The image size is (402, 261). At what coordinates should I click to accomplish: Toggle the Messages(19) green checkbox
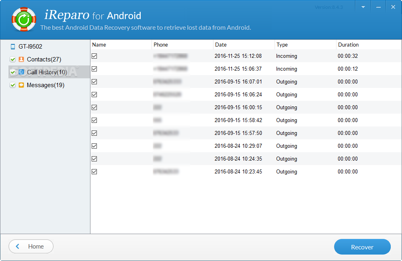coord(12,85)
